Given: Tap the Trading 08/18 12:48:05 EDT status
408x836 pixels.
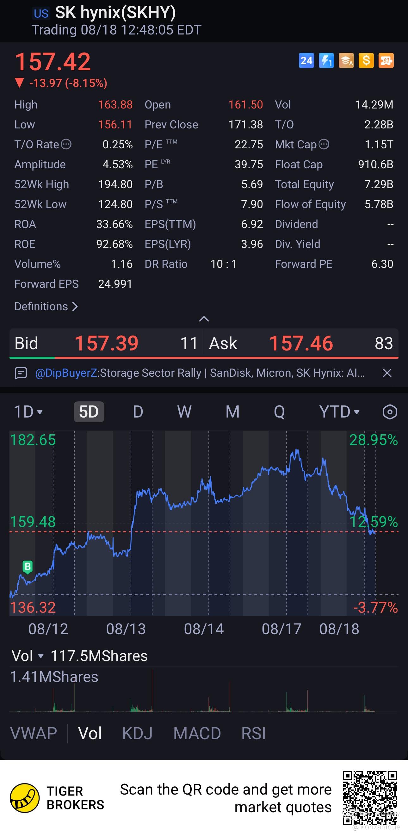Looking at the screenshot, I should click(116, 30).
